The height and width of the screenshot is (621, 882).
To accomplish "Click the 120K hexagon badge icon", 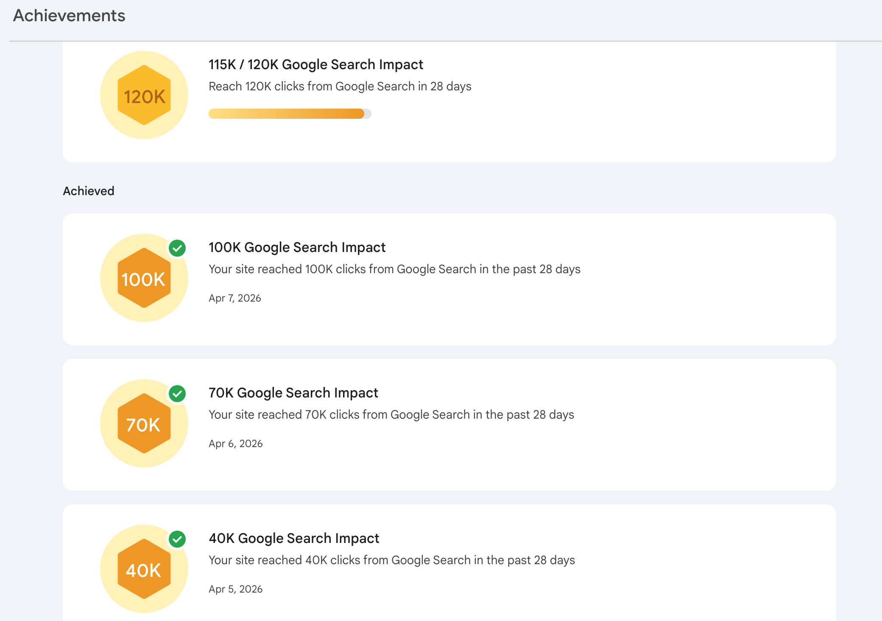I will pyautogui.click(x=144, y=95).
